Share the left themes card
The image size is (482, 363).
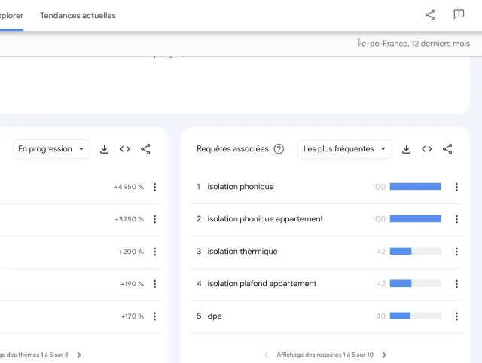coord(145,149)
